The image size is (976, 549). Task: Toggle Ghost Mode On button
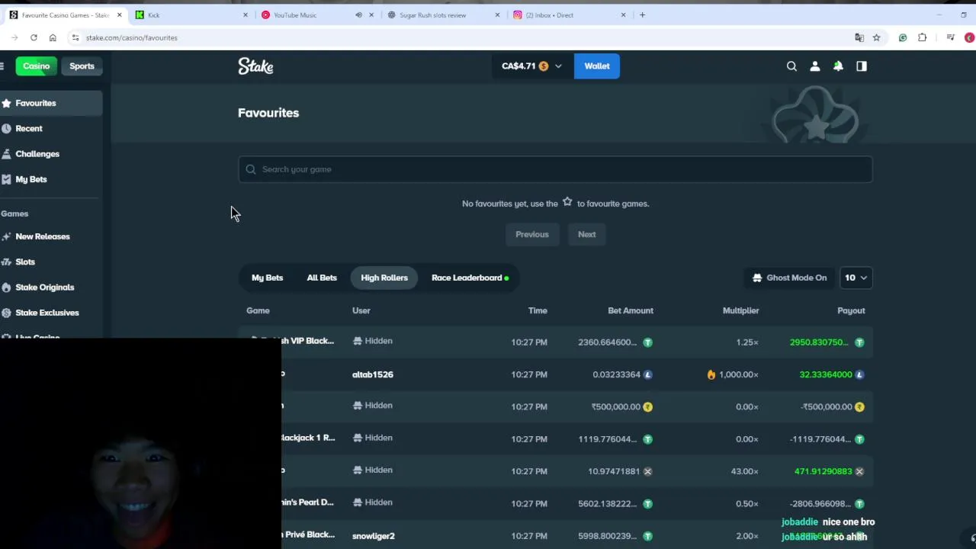789,278
